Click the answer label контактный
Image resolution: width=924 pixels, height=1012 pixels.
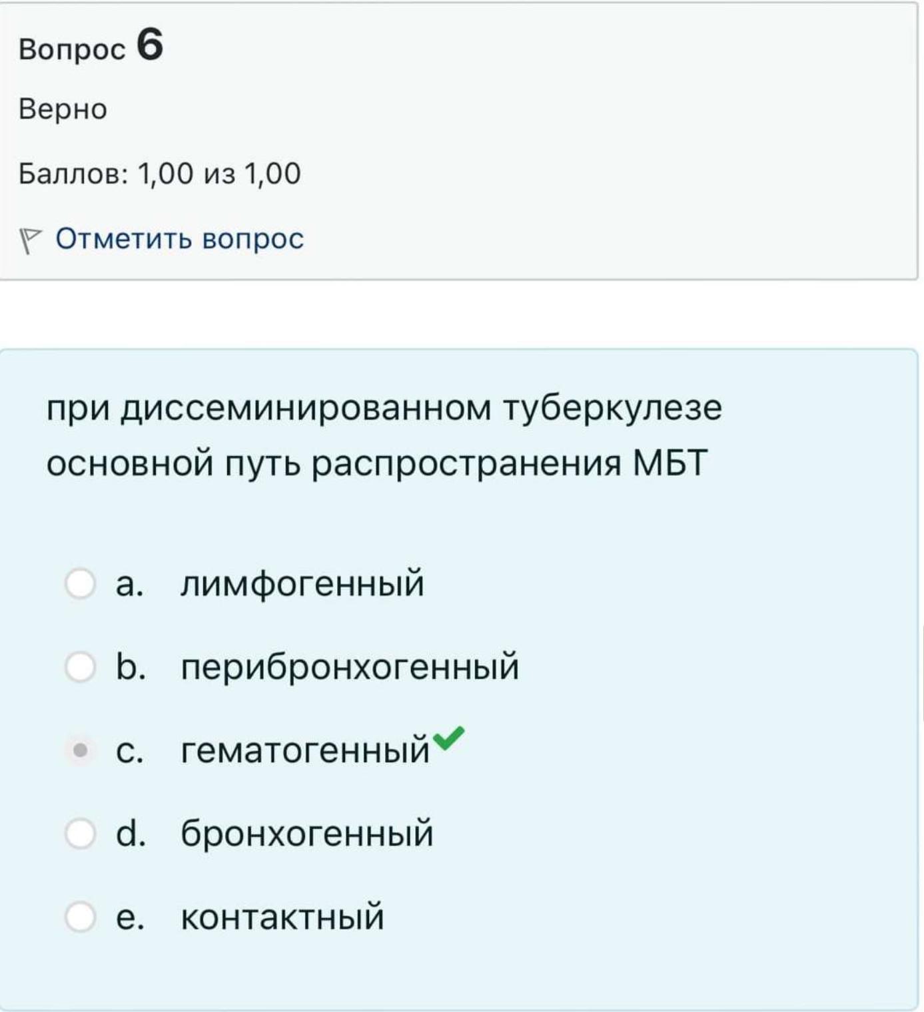282,917
